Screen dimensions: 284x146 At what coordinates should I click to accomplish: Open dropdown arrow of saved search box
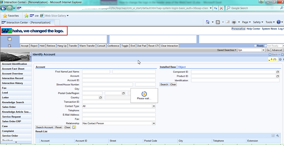pos(263,50)
